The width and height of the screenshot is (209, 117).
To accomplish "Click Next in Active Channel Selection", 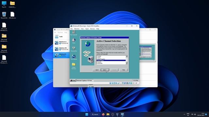I will click(x=105, y=70).
